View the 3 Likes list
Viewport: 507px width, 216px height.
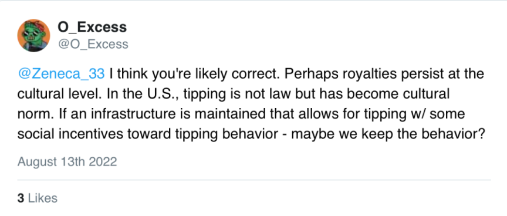pos(37,198)
